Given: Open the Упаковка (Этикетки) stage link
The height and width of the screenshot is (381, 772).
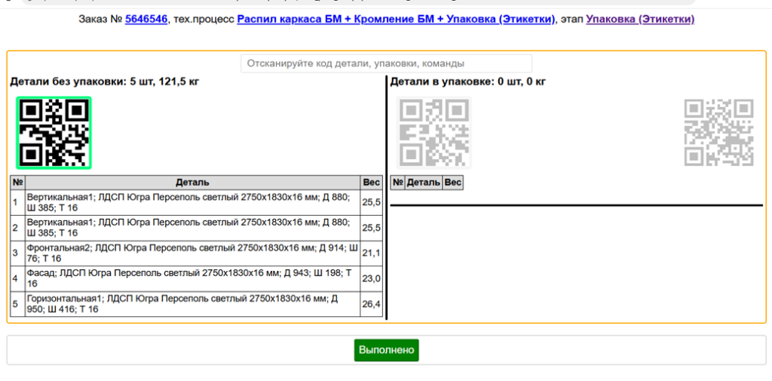Looking at the screenshot, I should [640, 19].
